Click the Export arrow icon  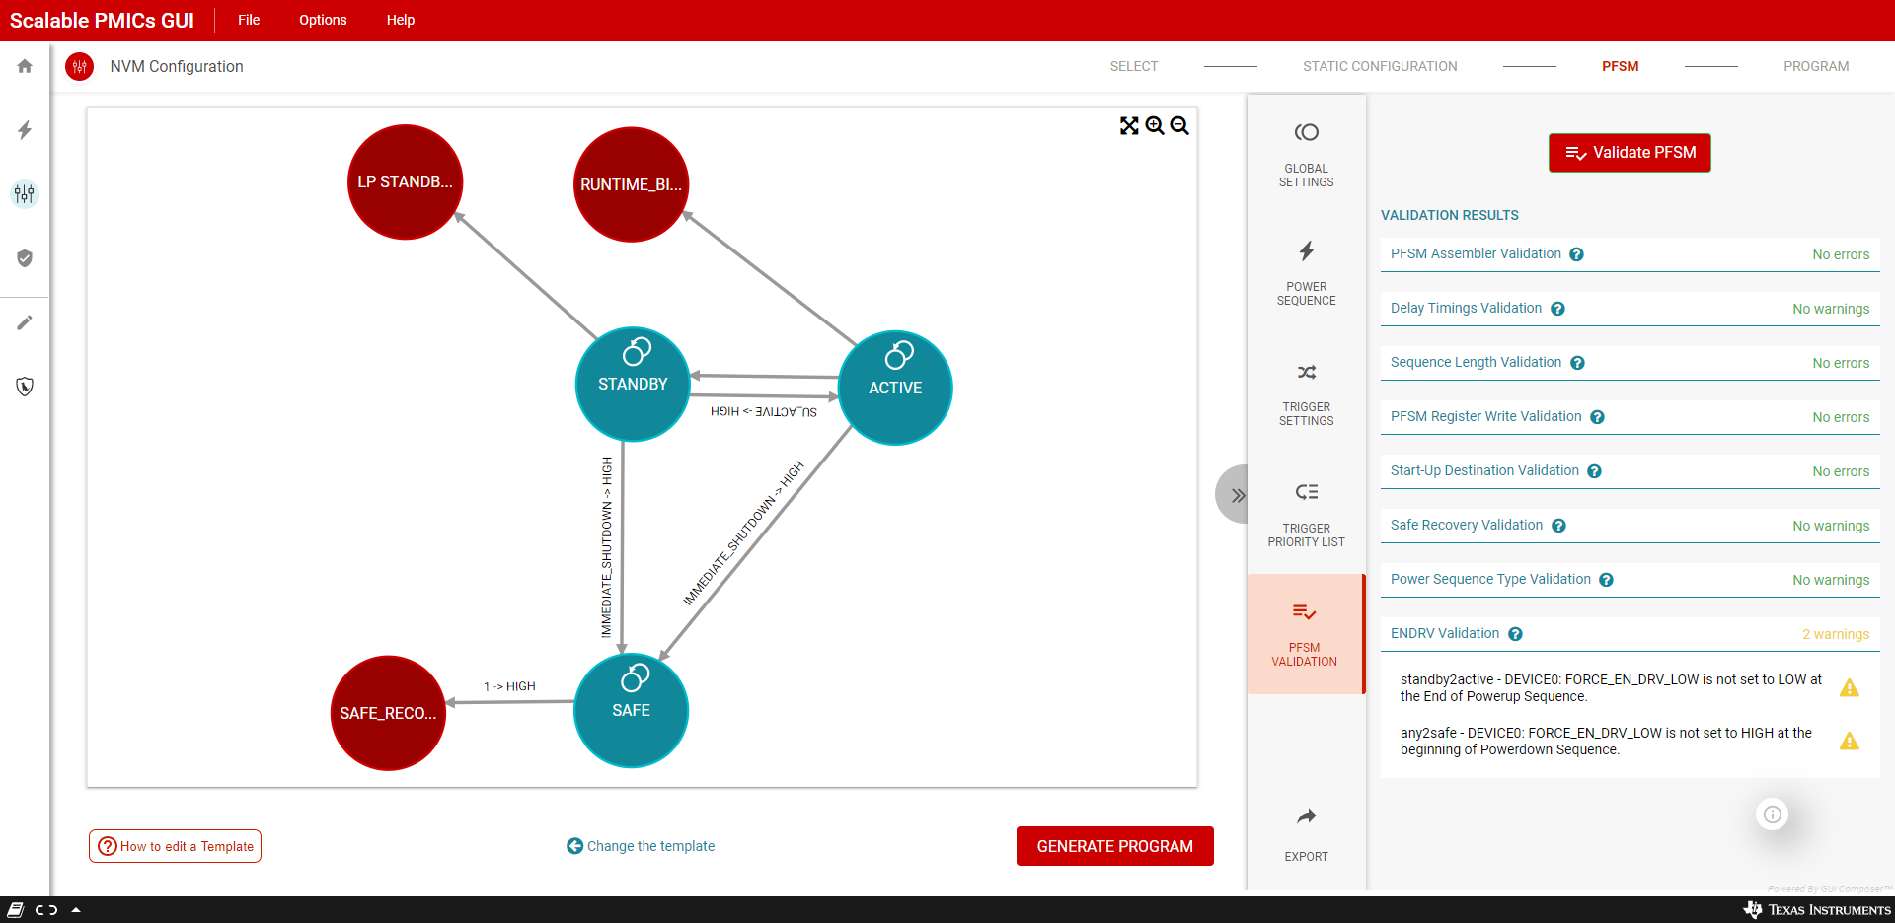click(1306, 816)
